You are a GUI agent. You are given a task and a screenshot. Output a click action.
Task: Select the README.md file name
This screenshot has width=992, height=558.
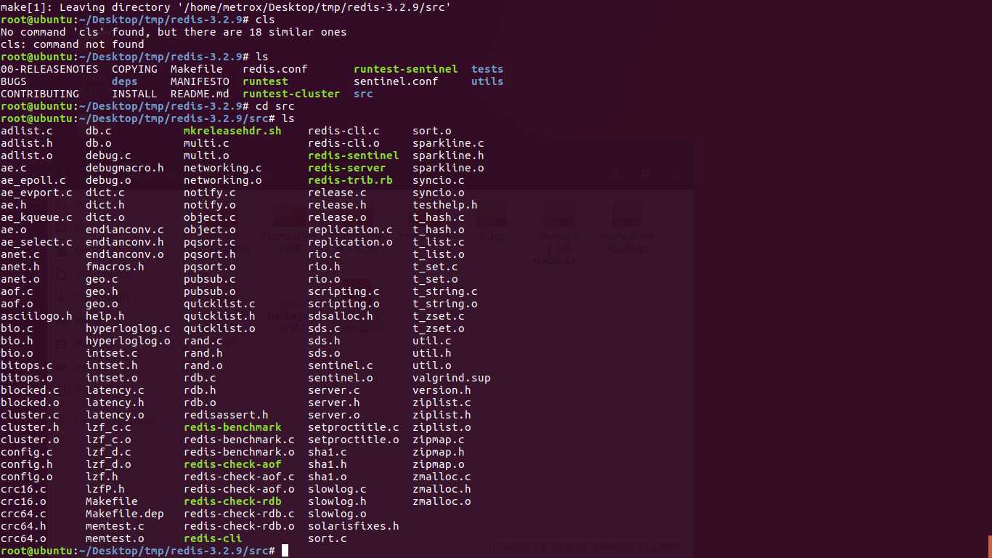(200, 94)
